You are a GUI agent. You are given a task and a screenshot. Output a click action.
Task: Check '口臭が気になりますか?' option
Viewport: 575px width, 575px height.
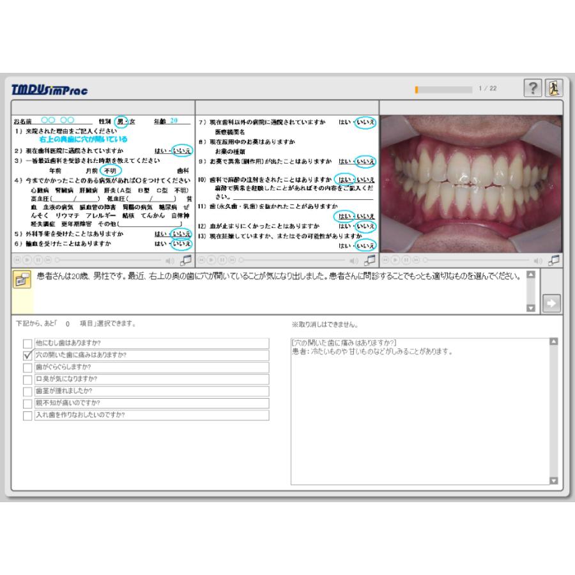27,379
